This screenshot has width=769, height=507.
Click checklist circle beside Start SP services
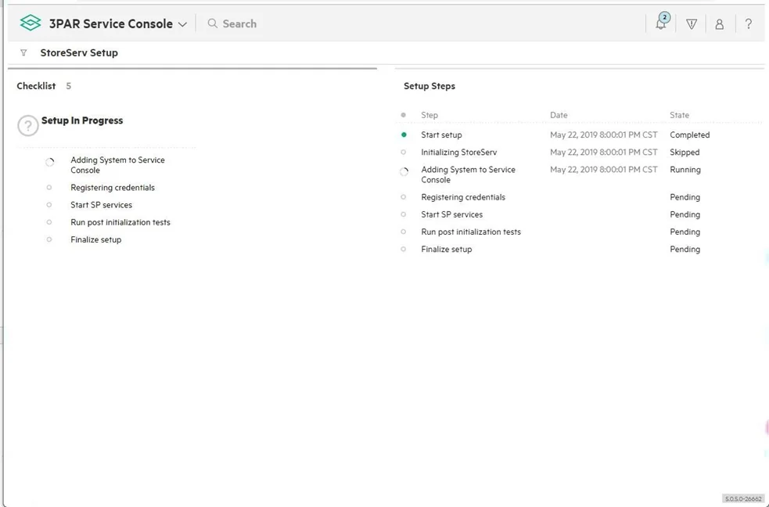click(x=49, y=204)
